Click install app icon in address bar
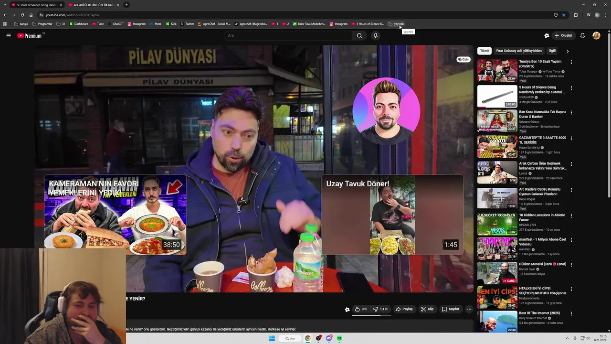Viewport: 611px width, 344px height. point(556,15)
